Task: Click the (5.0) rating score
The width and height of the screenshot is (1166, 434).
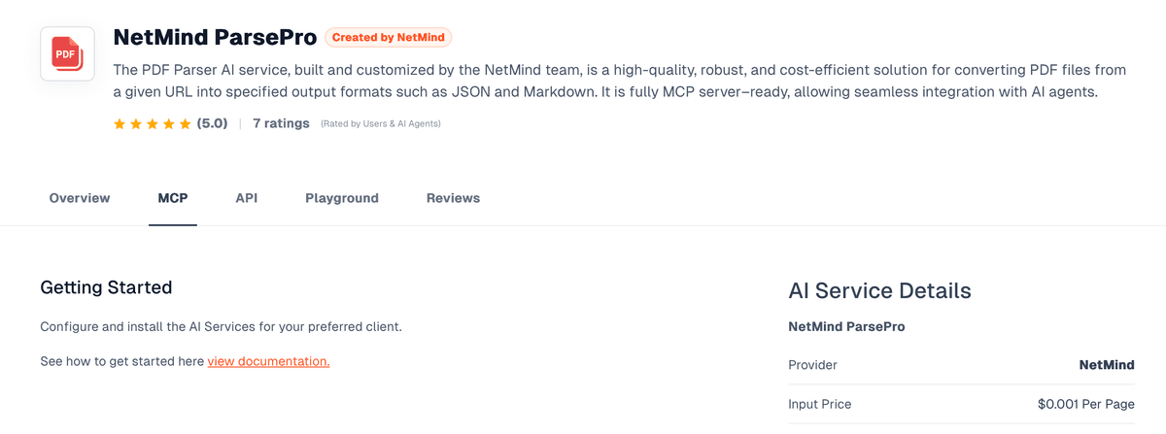Action: [212, 123]
